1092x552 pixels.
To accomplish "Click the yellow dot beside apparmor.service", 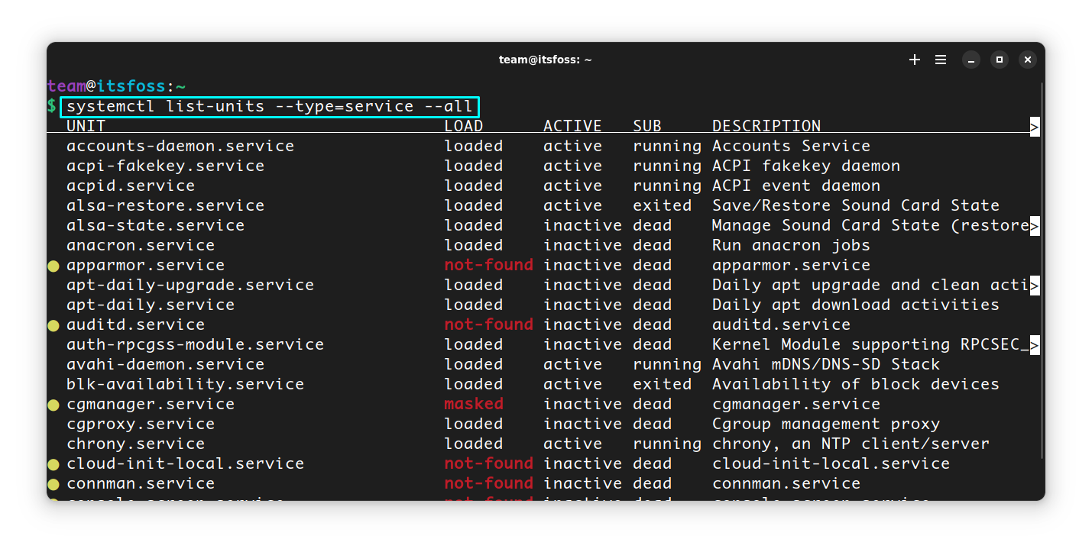I will click(x=53, y=266).
